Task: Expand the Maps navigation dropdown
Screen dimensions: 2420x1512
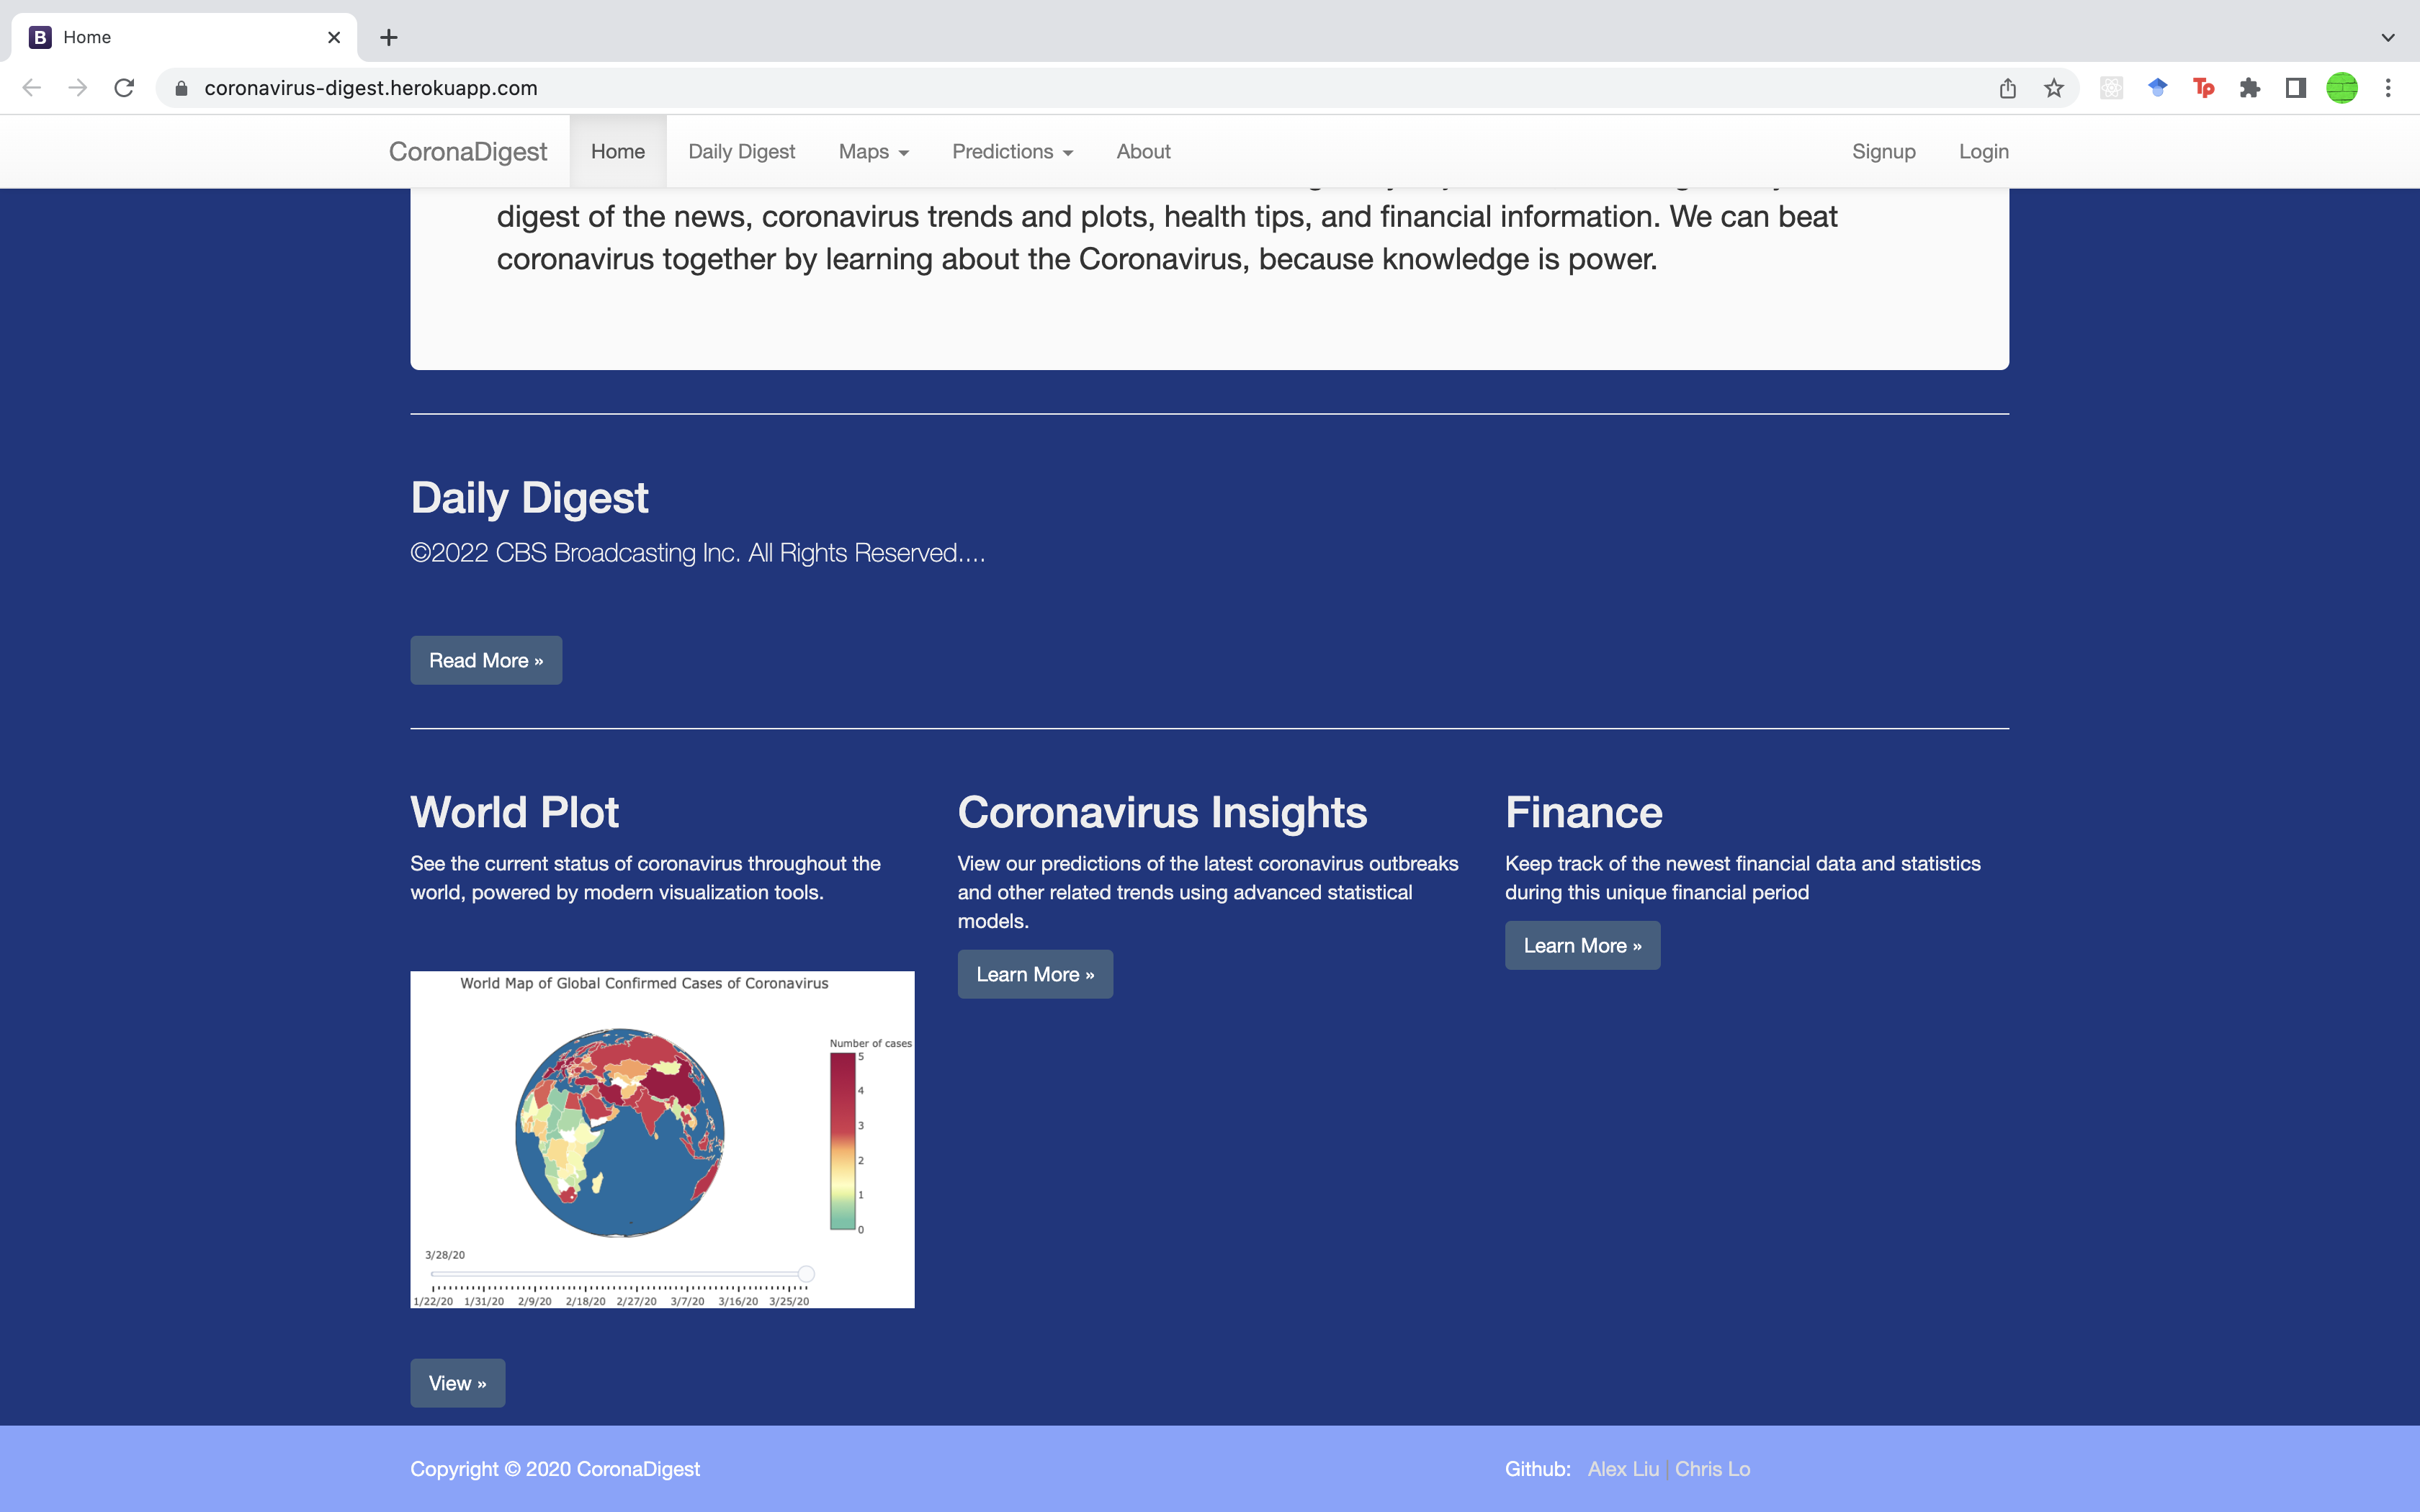Action: [873, 151]
